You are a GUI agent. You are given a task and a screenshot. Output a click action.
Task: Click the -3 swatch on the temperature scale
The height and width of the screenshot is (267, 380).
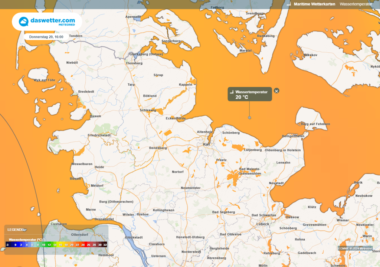(7, 245)
